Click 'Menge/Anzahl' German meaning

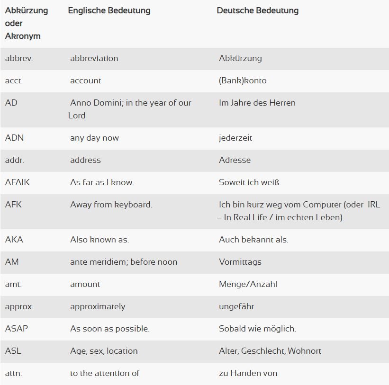coord(248,284)
